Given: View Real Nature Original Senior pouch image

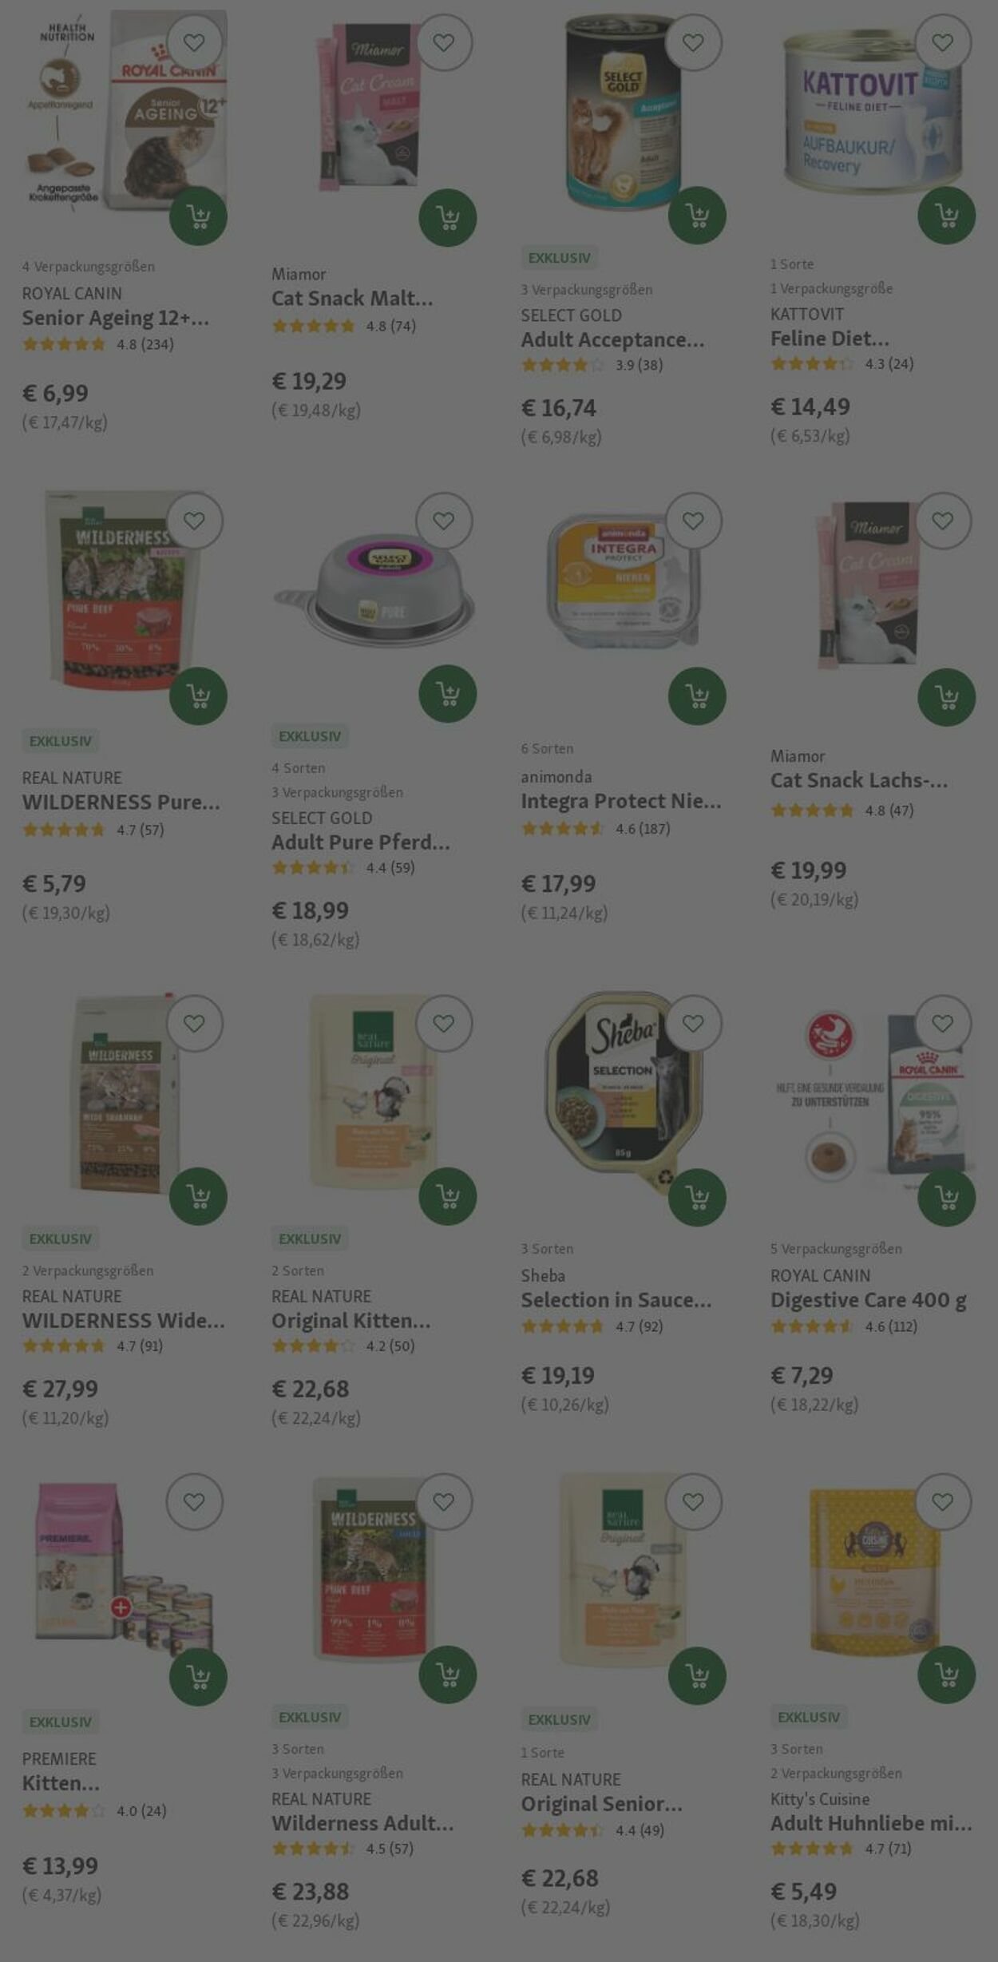Looking at the screenshot, I should tap(621, 1571).
